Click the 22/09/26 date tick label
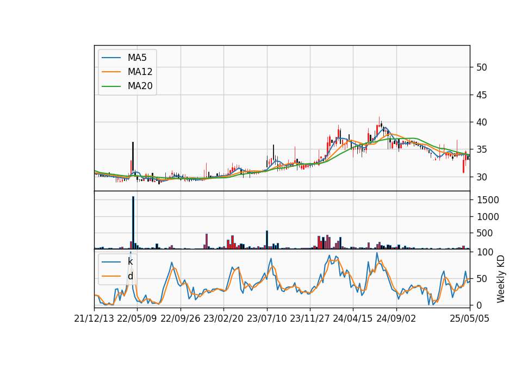 pyautogui.click(x=181, y=319)
